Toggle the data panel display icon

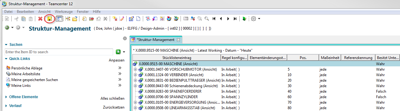tap(59, 19)
